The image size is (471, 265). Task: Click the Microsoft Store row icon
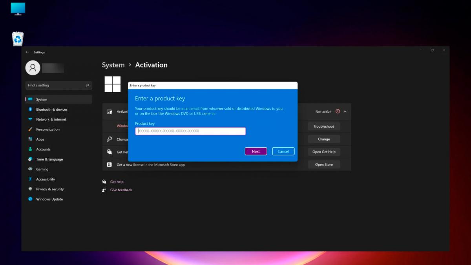pyautogui.click(x=110, y=164)
